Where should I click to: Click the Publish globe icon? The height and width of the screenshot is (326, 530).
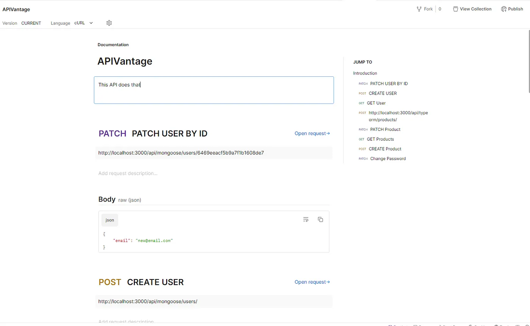(x=503, y=9)
